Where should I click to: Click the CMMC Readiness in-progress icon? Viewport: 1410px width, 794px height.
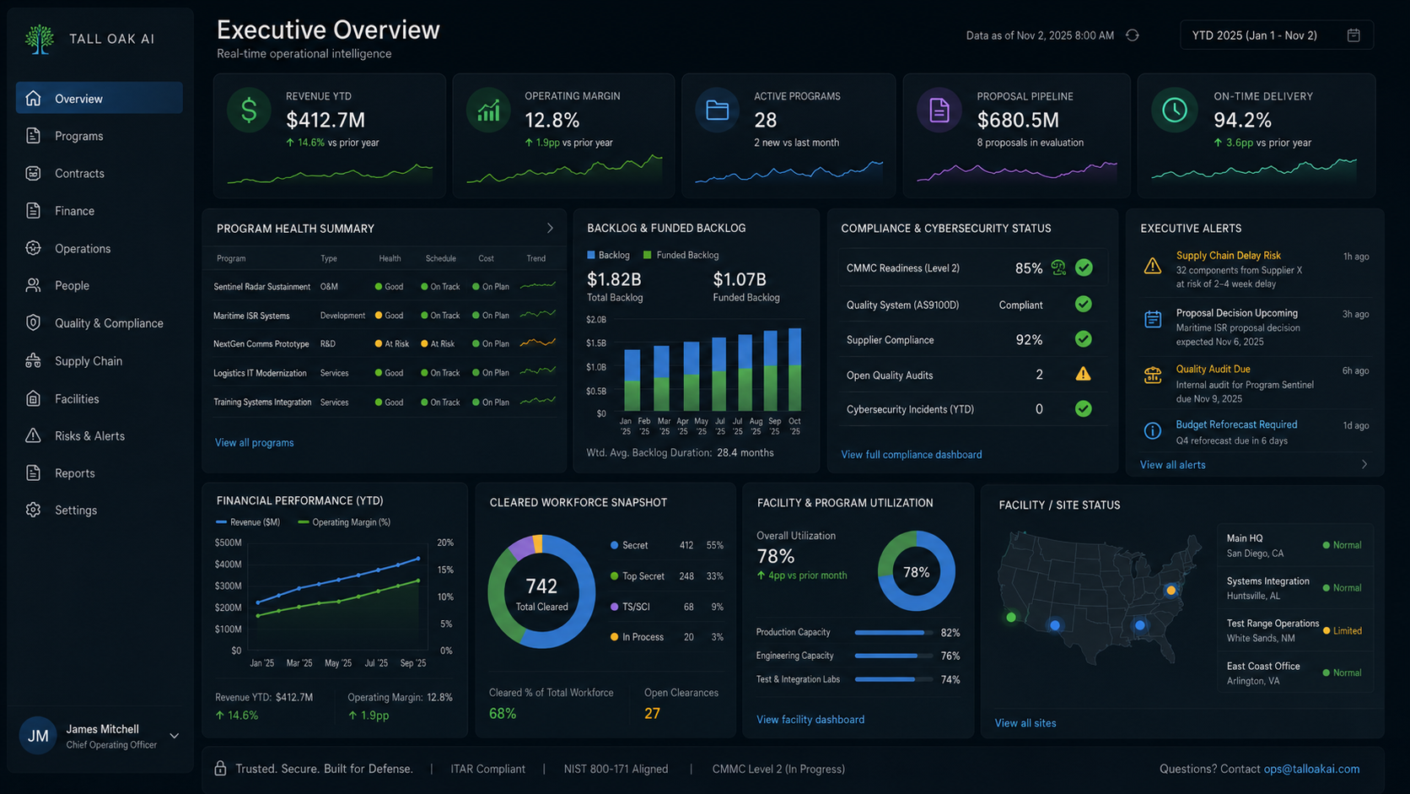tap(1058, 268)
